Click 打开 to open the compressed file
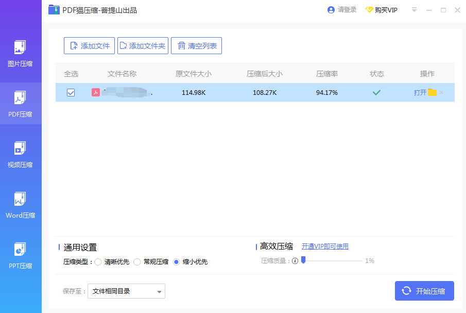This screenshot has width=466, height=313. point(420,92)
